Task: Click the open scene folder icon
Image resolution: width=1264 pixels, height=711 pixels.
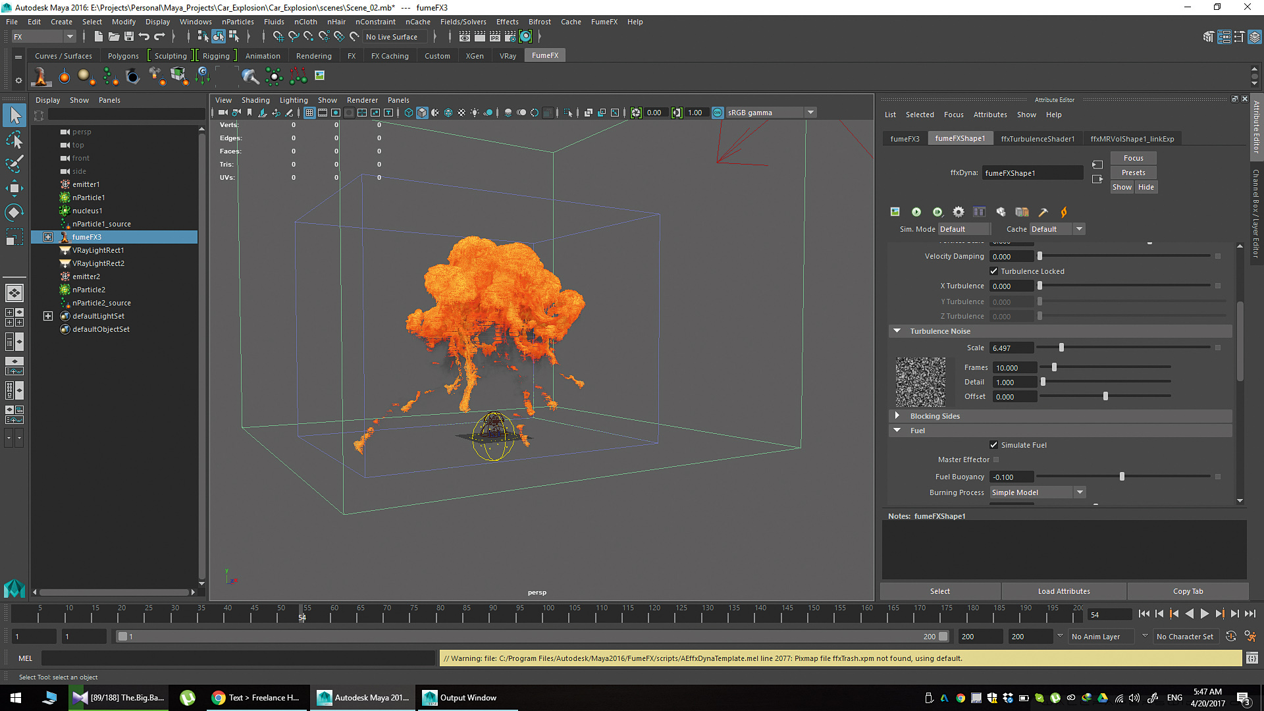Action: coord(114,37)
